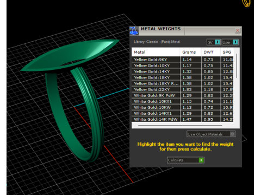Select the Yellow Gold:14KY row
Viewport: 261px width, 195px height.
click(x=183, y=71)
